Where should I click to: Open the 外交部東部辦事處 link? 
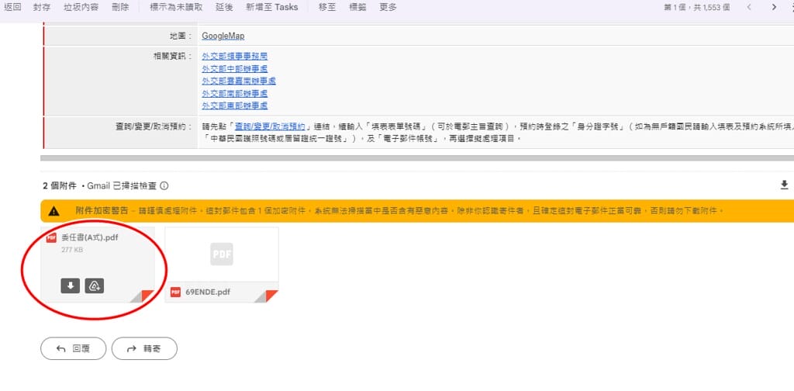click(234, 106)
